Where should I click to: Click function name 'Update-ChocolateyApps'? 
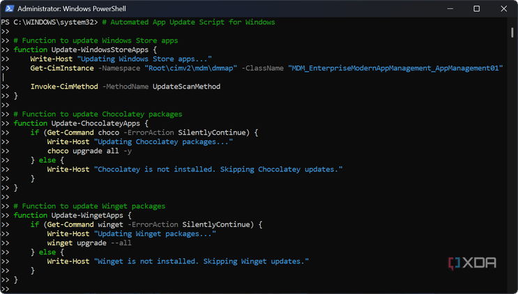[x=96, y=123]
